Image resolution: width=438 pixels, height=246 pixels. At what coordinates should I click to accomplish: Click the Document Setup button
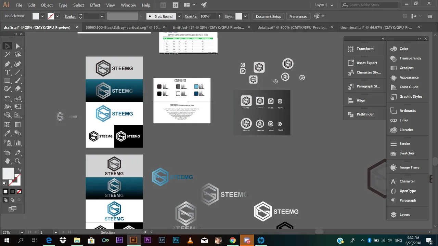pos(269,16)
